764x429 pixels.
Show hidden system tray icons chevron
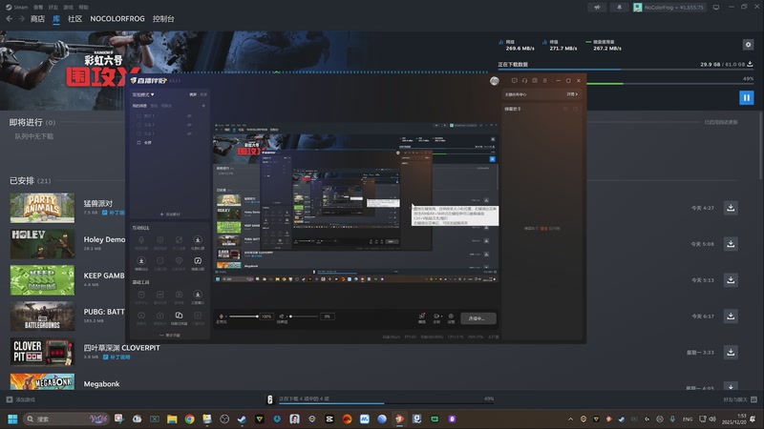tap(570, 419)
